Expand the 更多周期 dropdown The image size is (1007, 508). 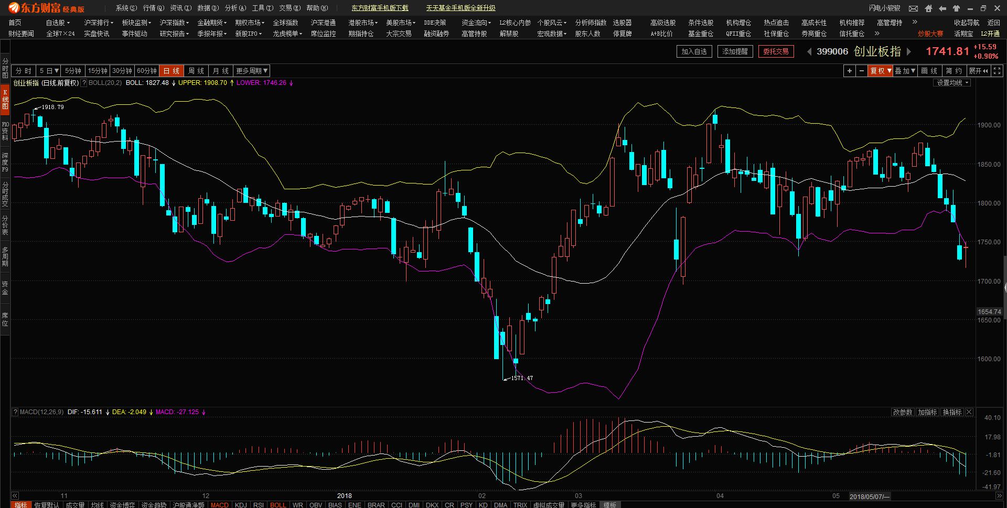[252, 71]
